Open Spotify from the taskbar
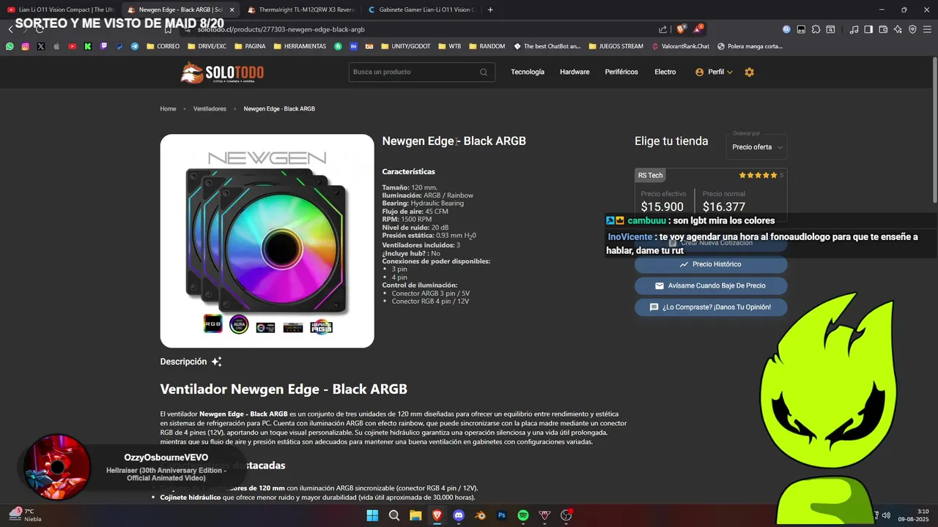The width and height of the screenshot is (938, 527). [523, 515]
